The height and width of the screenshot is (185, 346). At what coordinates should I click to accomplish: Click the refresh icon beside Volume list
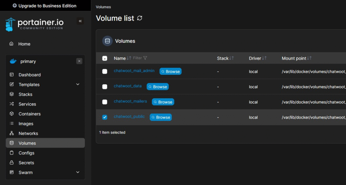click(140, 18)
